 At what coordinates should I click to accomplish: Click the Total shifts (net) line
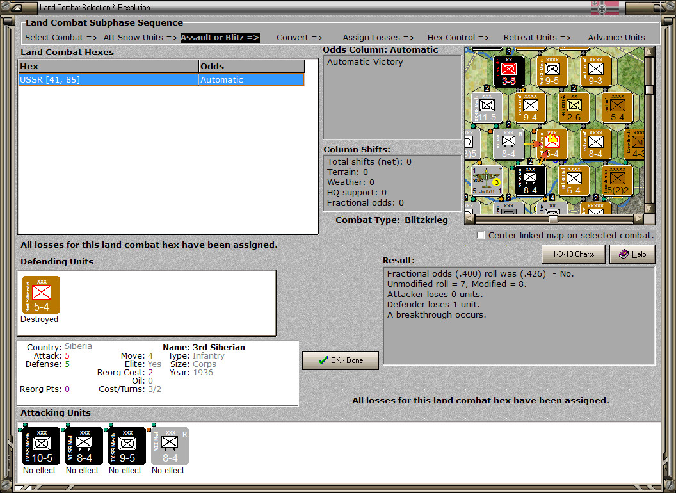(x=369, y=162)
